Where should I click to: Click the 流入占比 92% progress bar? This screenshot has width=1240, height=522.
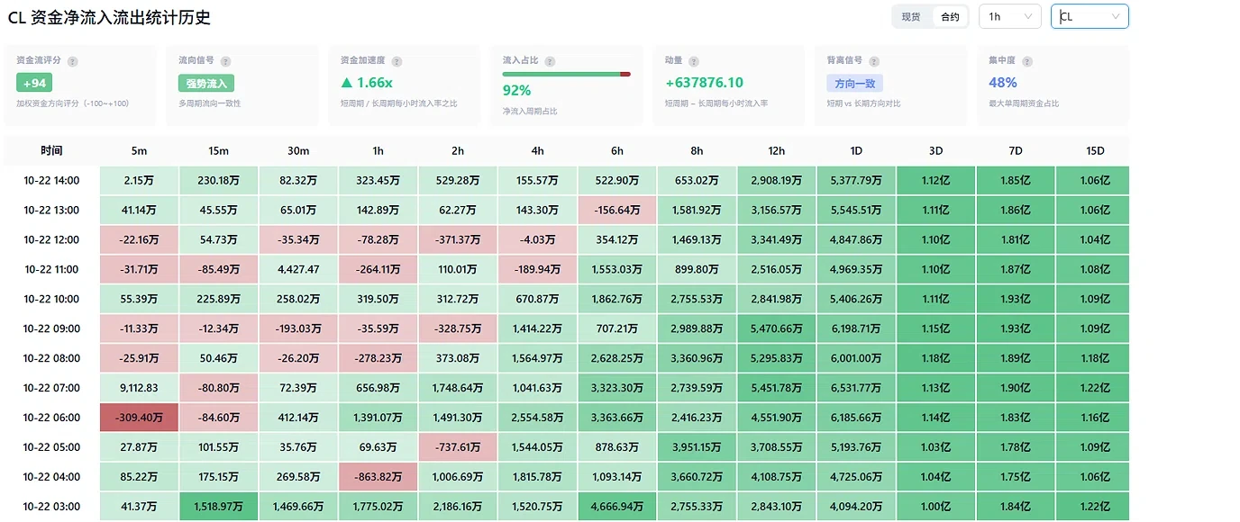pos(566,74)
